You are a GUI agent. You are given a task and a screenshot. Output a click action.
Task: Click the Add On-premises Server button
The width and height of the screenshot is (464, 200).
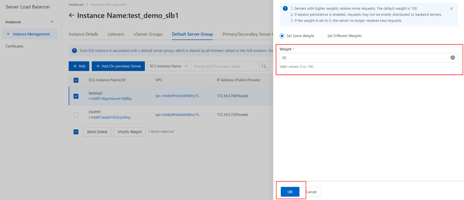coord(118,66)
